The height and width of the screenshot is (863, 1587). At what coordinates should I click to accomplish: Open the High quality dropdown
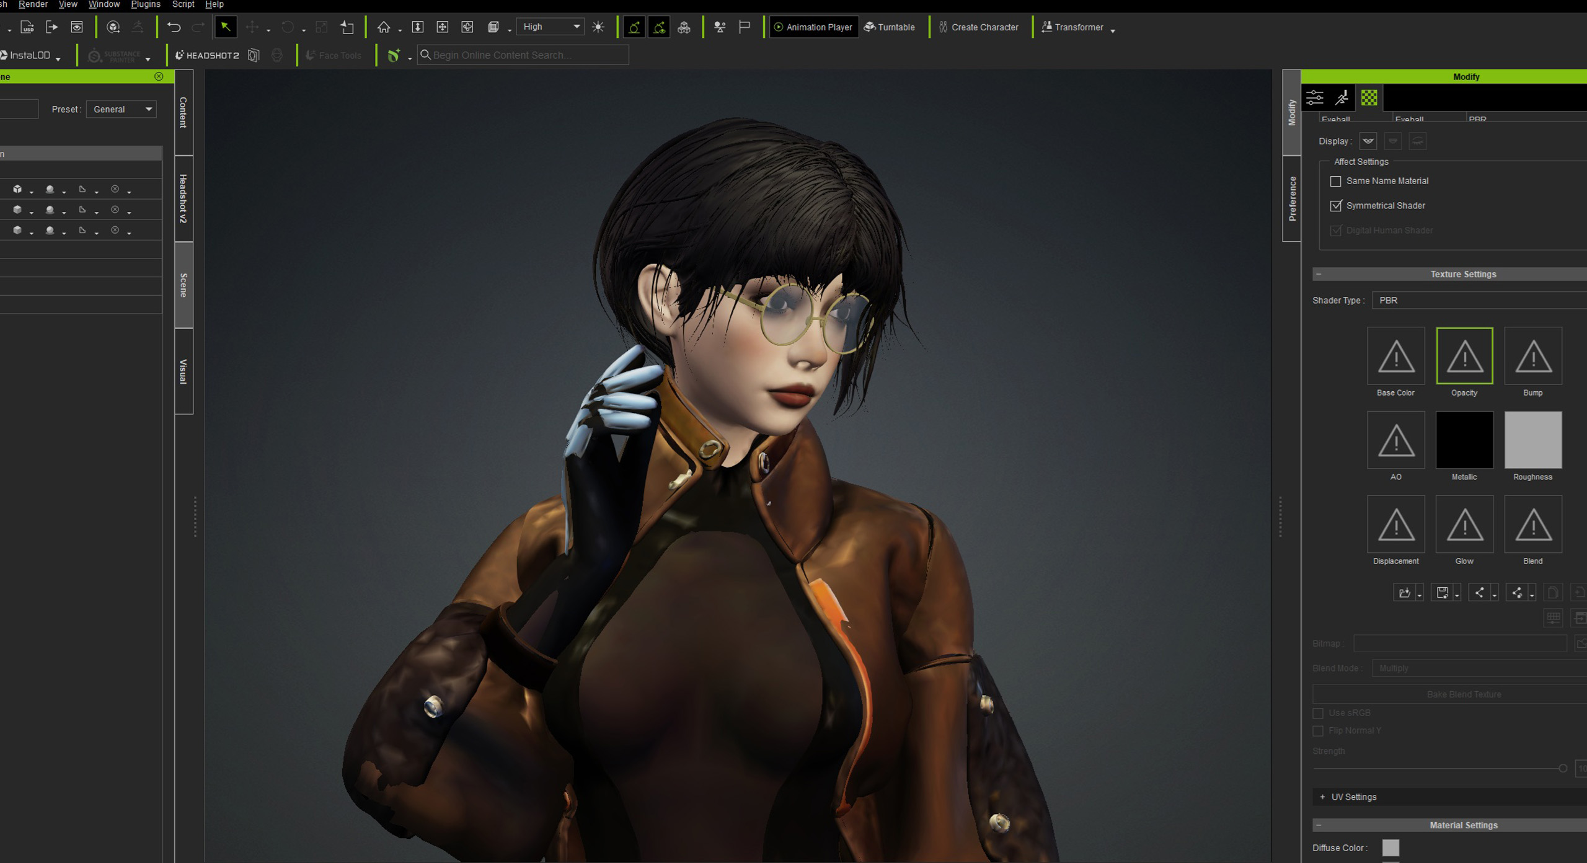(550, 27)
